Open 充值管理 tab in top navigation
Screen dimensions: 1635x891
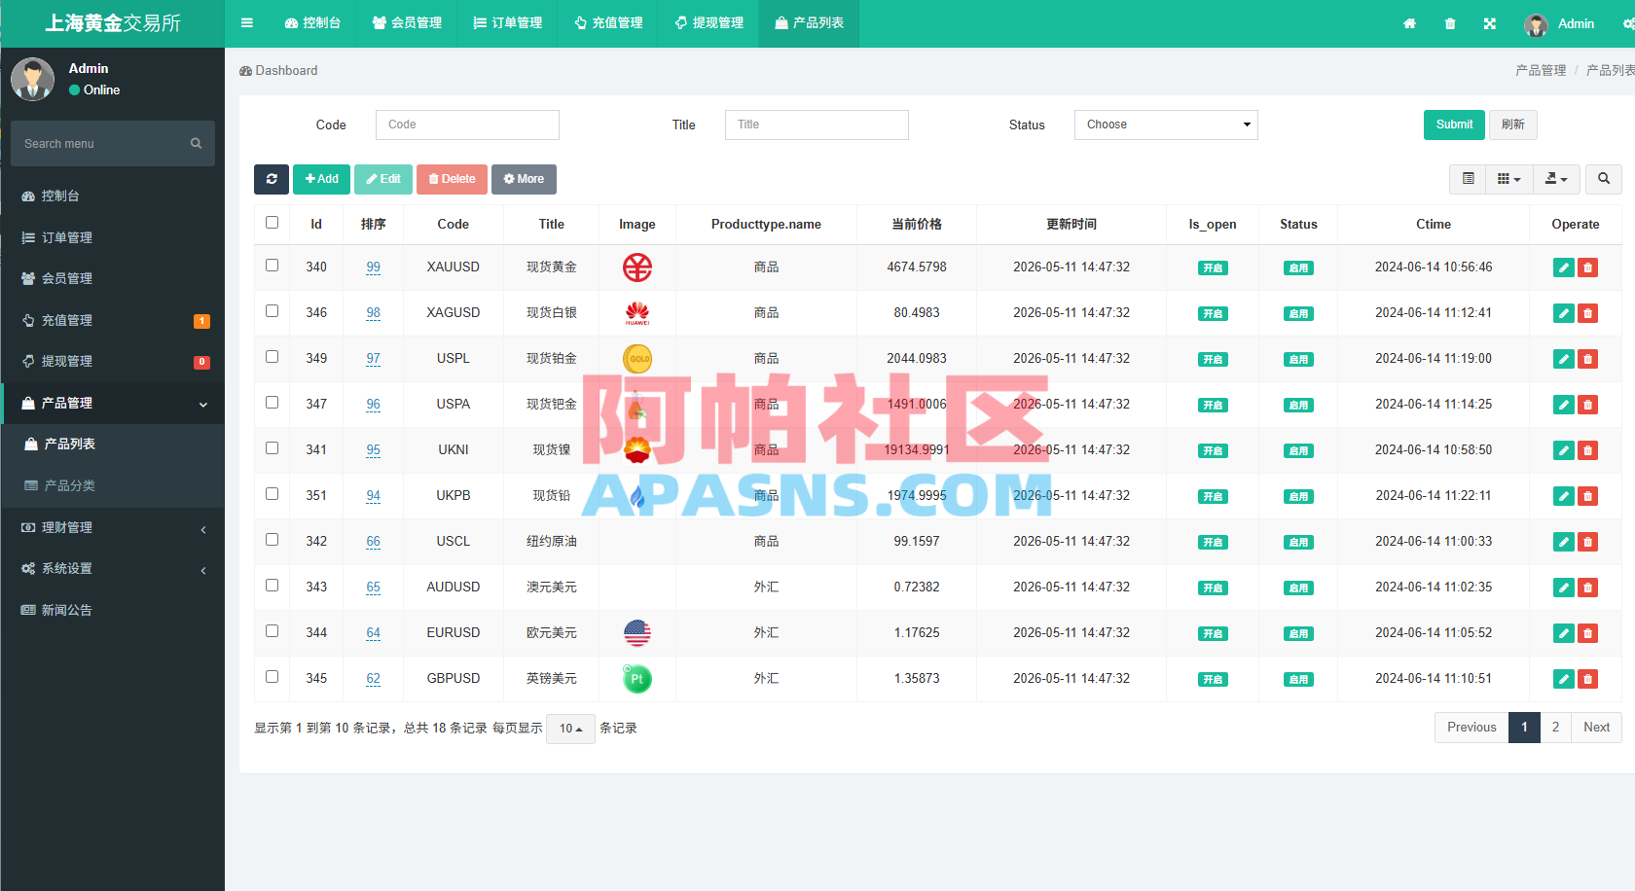pyautogui.click(x=608, y=23)
